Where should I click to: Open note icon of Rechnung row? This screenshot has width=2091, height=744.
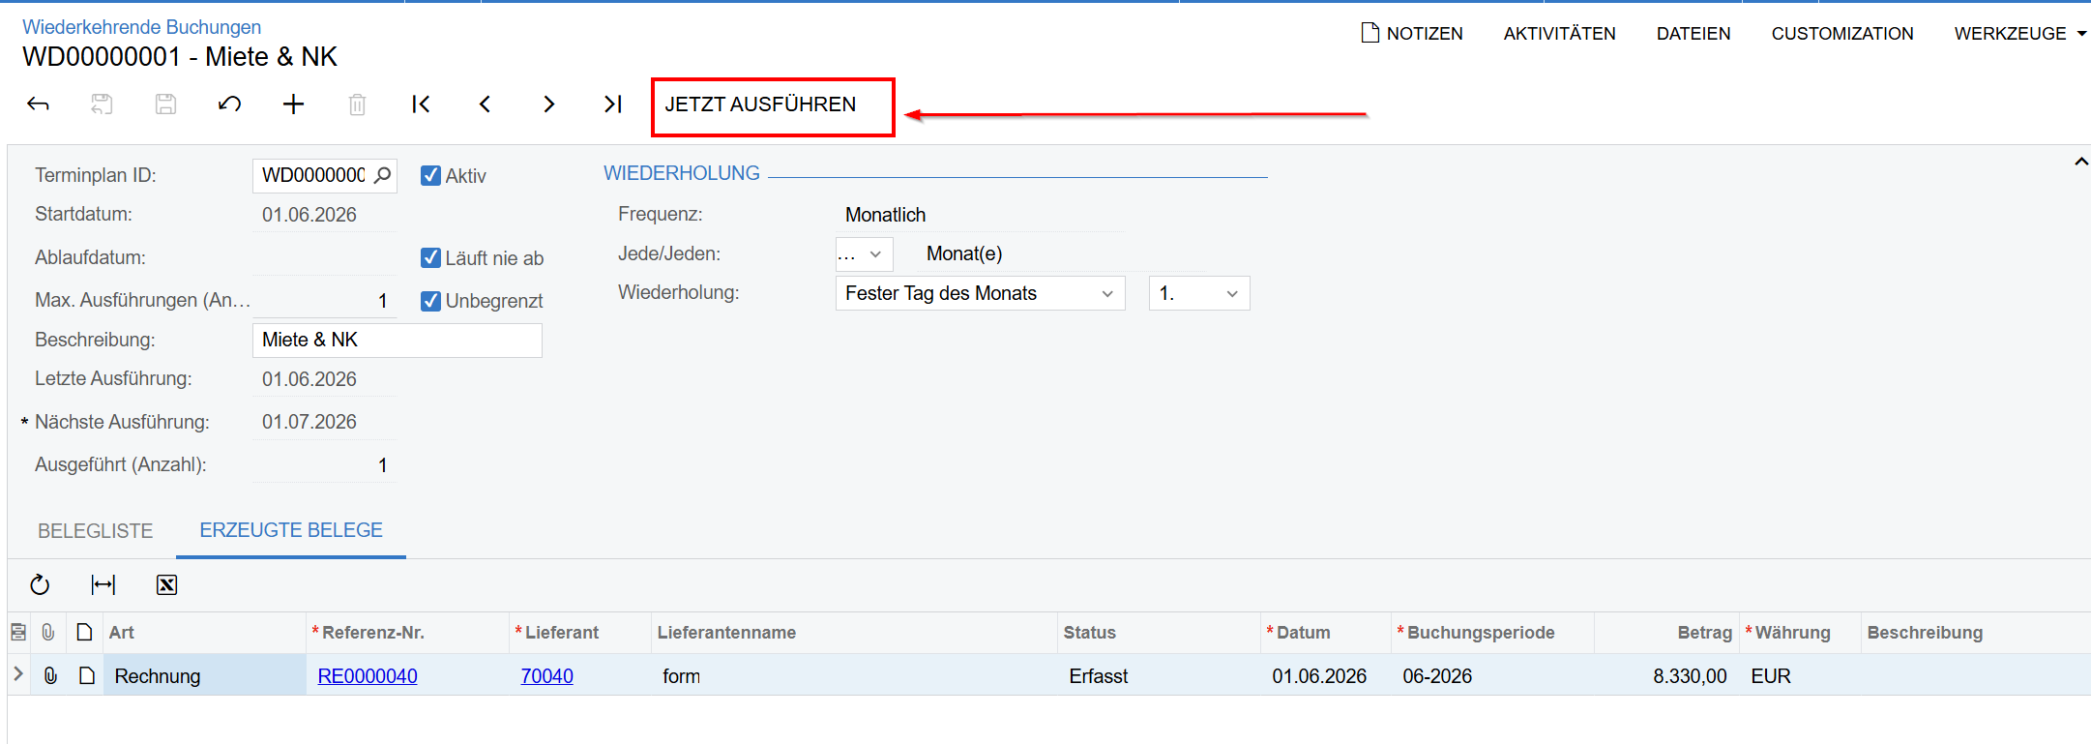pyautogui.click(x=86, y=675)
